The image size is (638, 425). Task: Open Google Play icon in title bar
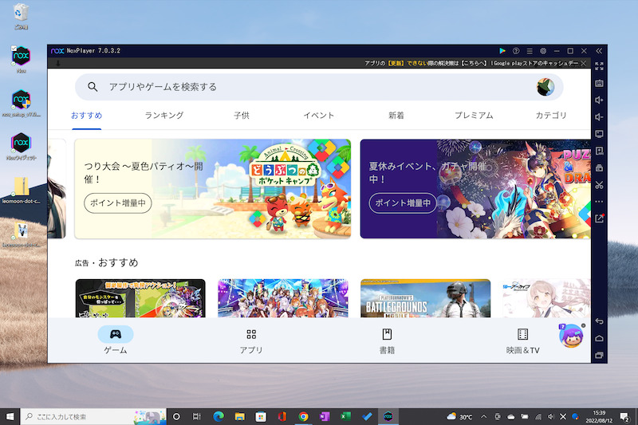[502, 50]
